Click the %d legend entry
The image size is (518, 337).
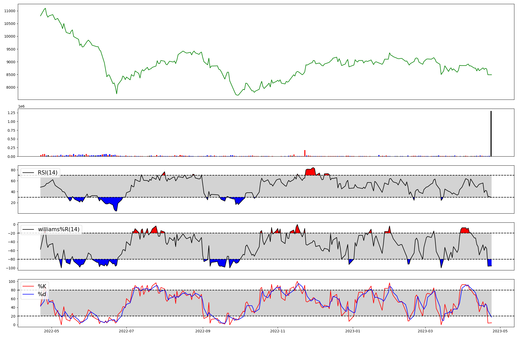coord(42,294)
